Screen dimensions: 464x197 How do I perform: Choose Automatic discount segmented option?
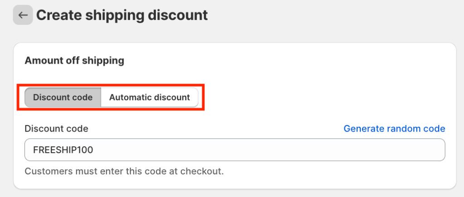[x=149, y=97]
